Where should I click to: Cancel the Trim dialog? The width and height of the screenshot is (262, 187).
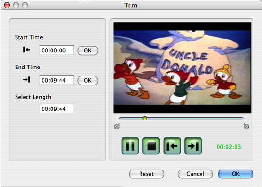pos(195,174)
